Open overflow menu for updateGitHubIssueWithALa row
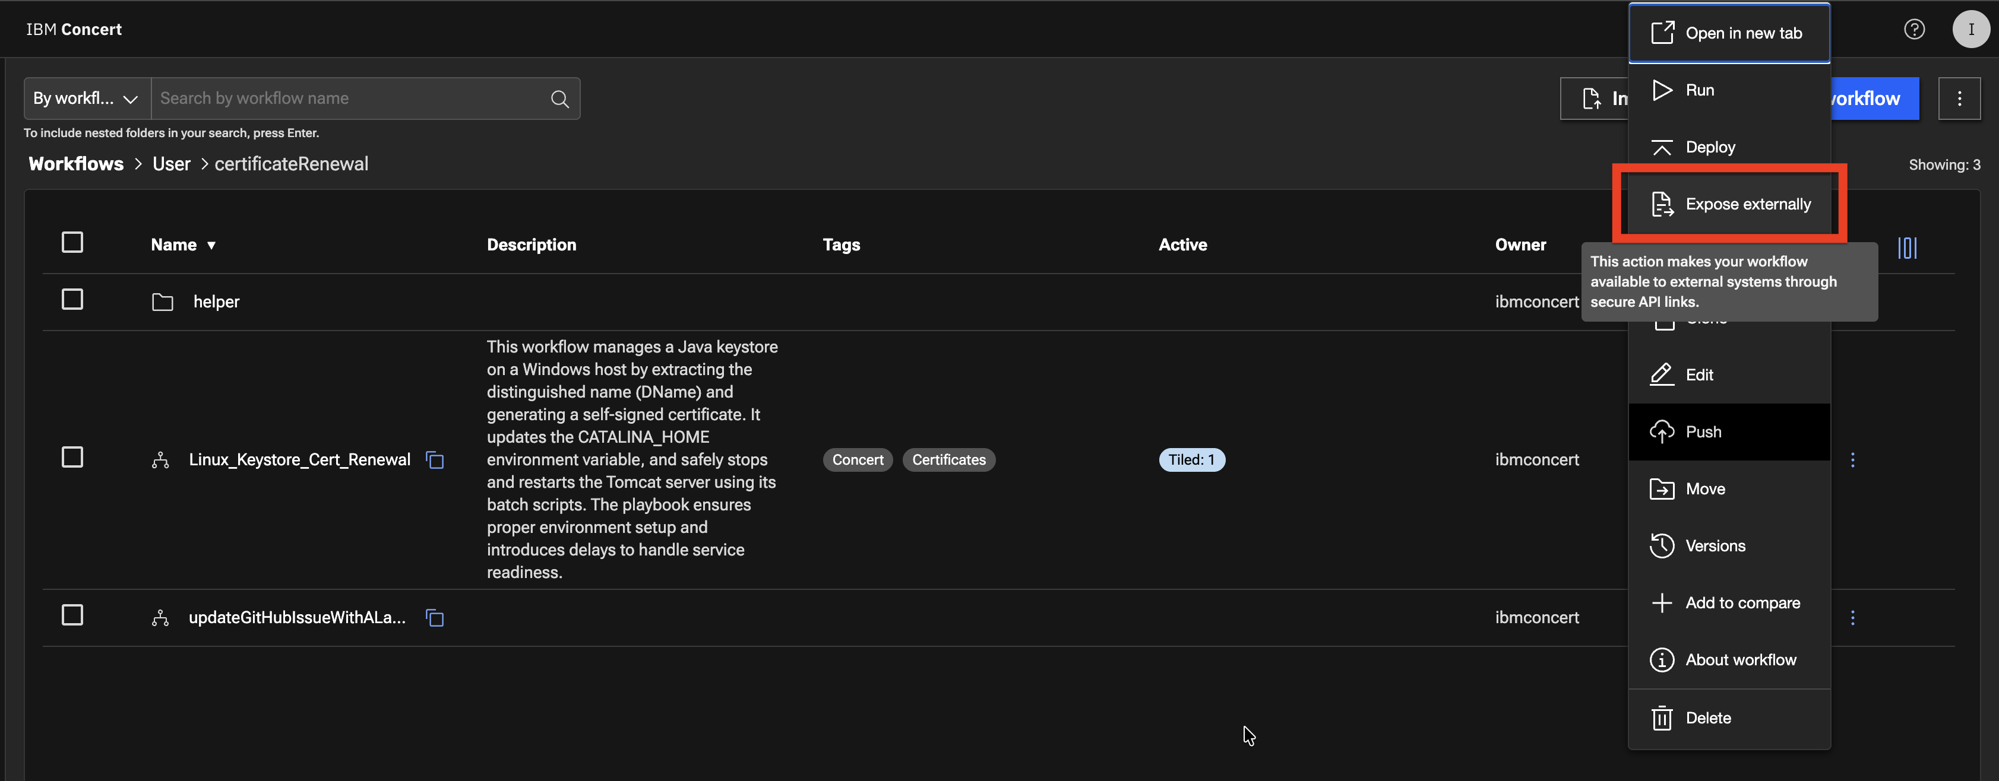The image size is (1999, 781). coord(1852,617)
